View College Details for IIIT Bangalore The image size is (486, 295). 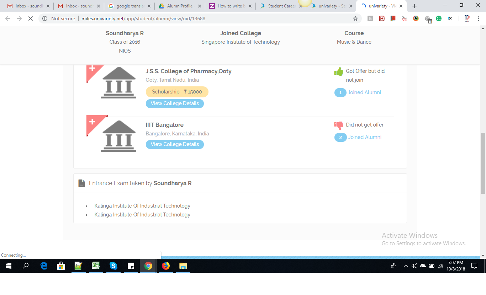tap(175, 144)
